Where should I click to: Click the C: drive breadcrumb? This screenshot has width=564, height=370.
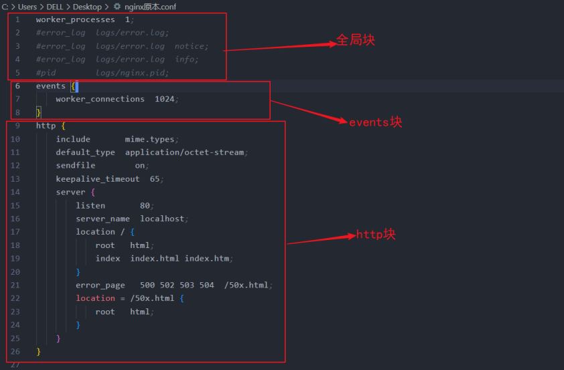[x=5, y=7]
